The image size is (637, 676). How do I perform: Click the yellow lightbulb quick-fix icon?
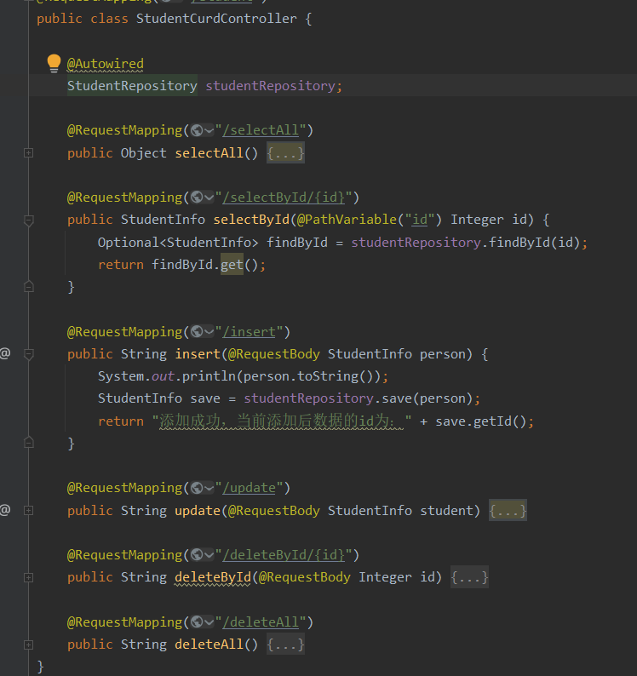54,63
